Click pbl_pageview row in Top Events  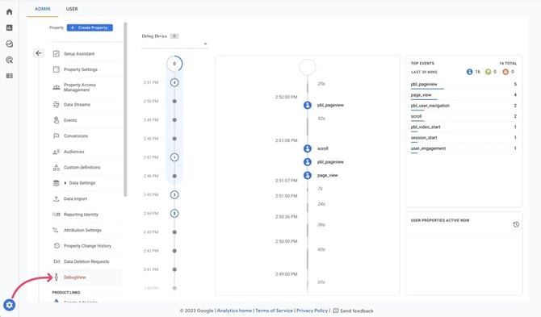pos(463,85)
